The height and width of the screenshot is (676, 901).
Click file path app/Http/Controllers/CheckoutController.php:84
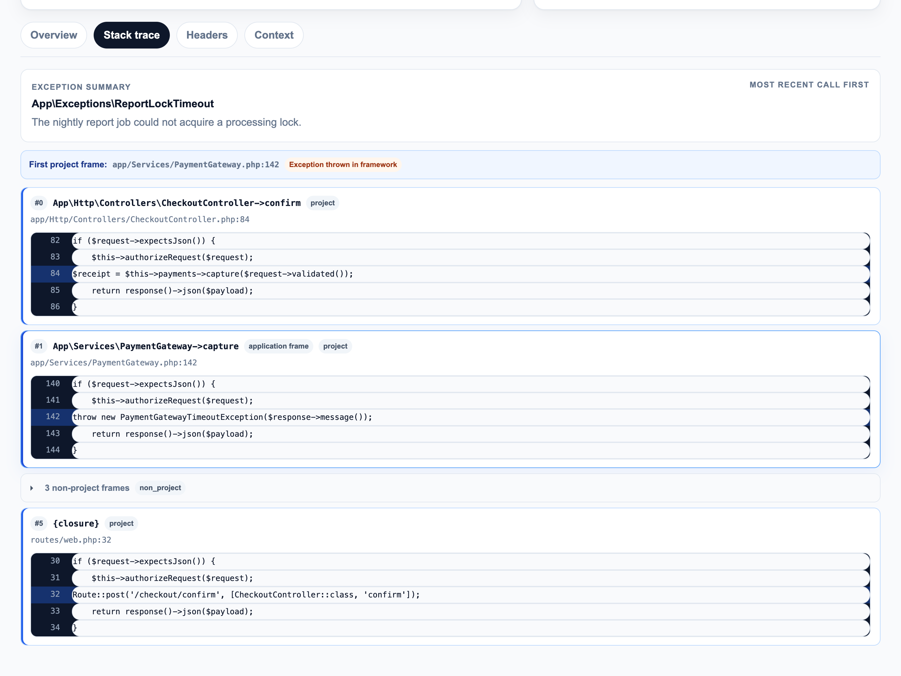click(140, 220)
